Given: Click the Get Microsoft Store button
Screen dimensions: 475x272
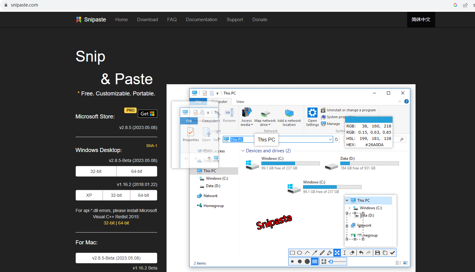Looking at the screenshot, I should pos(148,114).
